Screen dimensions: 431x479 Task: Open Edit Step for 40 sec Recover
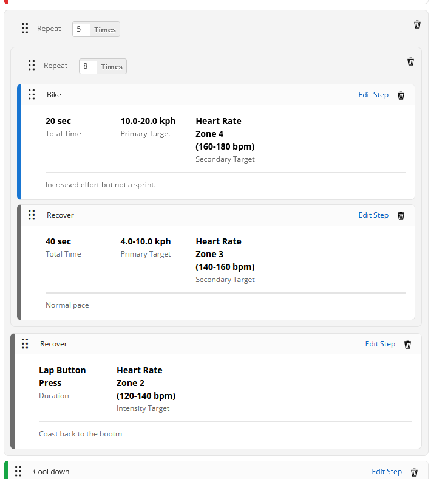[x=373, y=215]
